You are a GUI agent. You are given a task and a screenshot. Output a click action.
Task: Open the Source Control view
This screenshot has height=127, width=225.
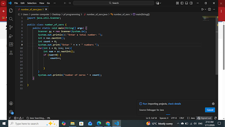click(11, 27)
